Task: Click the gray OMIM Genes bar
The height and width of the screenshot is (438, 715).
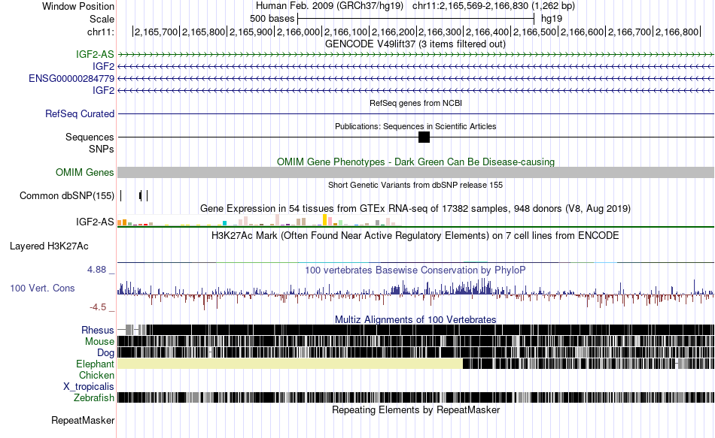Action: click(416, 172)
